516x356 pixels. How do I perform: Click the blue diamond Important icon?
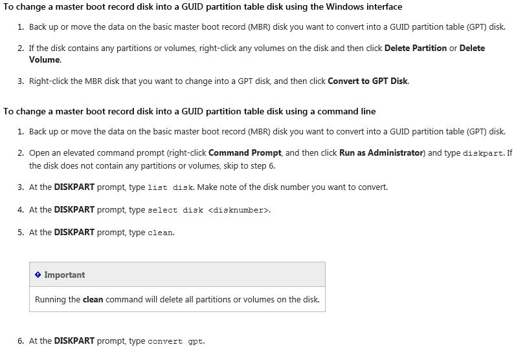(38, 275)
